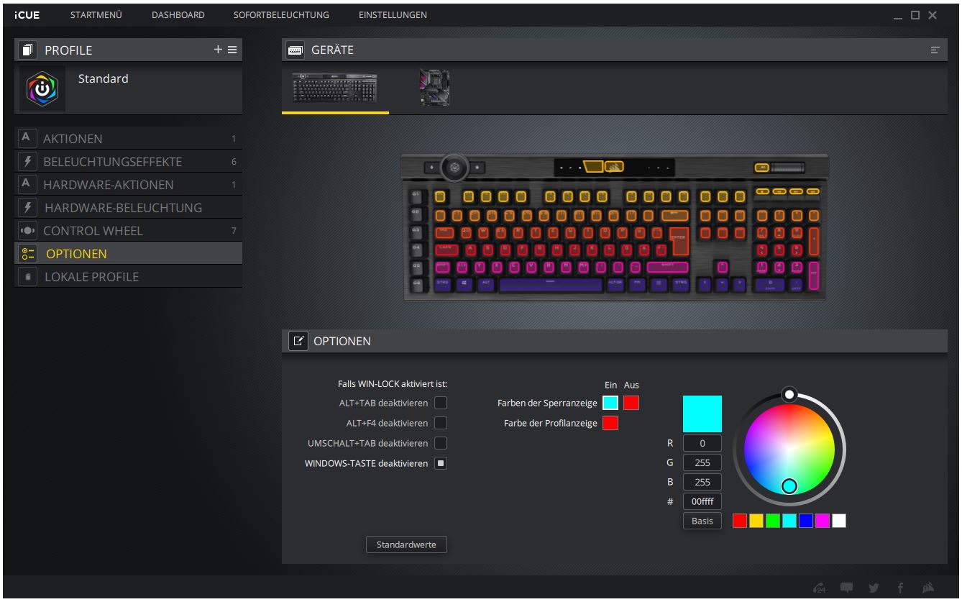Select the keyboard device thumbnail
Image resolution: width=962 pixels, height=602 pixels.
335,88
